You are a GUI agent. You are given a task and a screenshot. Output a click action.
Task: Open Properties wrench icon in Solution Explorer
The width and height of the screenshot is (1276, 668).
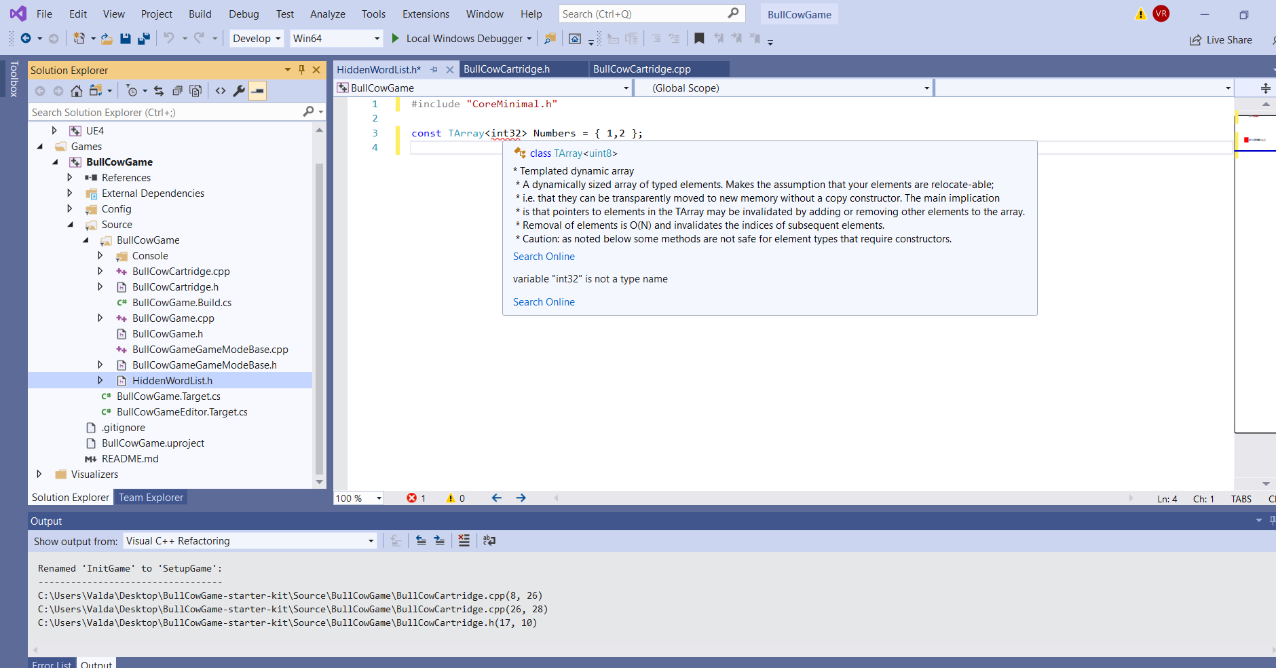(x=239, y=91)
